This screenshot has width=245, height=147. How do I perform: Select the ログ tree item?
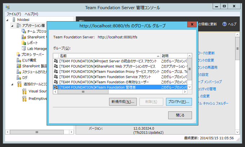[x=25, y=77]
